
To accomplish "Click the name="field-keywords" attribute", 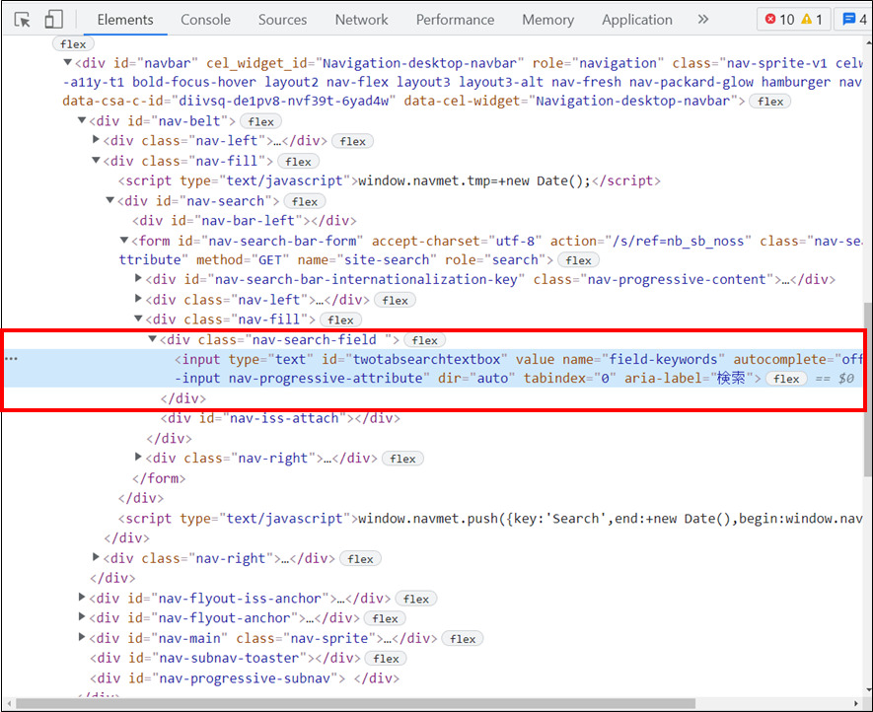I will (x=643, y=359).
